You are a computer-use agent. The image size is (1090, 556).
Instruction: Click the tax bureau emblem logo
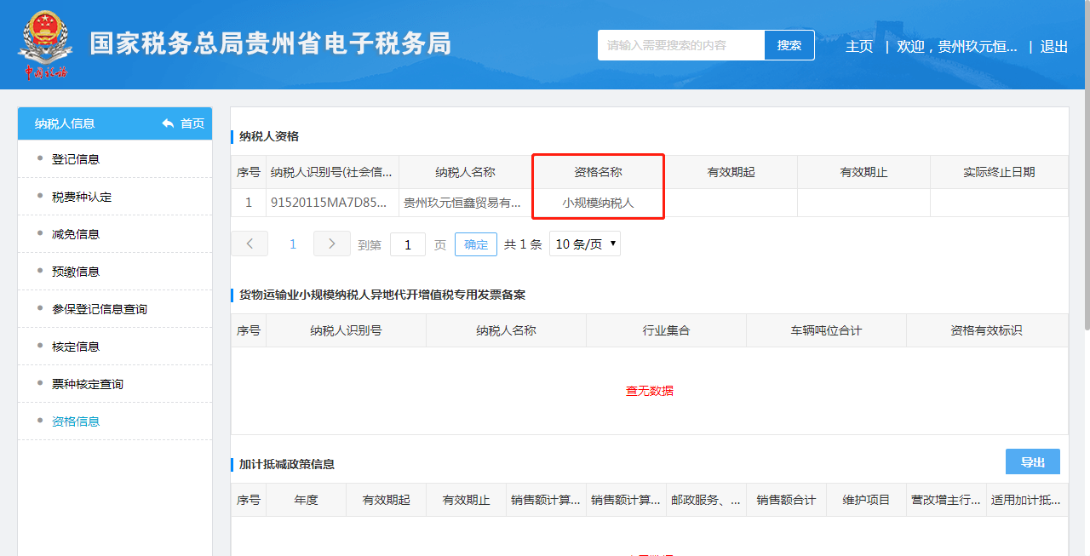pos(45,44)
